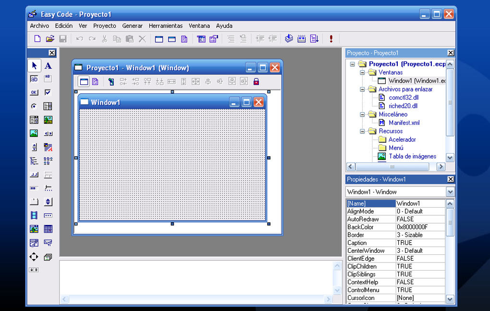Open the Archivo menu
Screen dimensions: 490x311
pos(39,26)
